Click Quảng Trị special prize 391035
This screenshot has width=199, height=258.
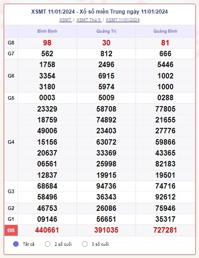(x=106, y=230)
